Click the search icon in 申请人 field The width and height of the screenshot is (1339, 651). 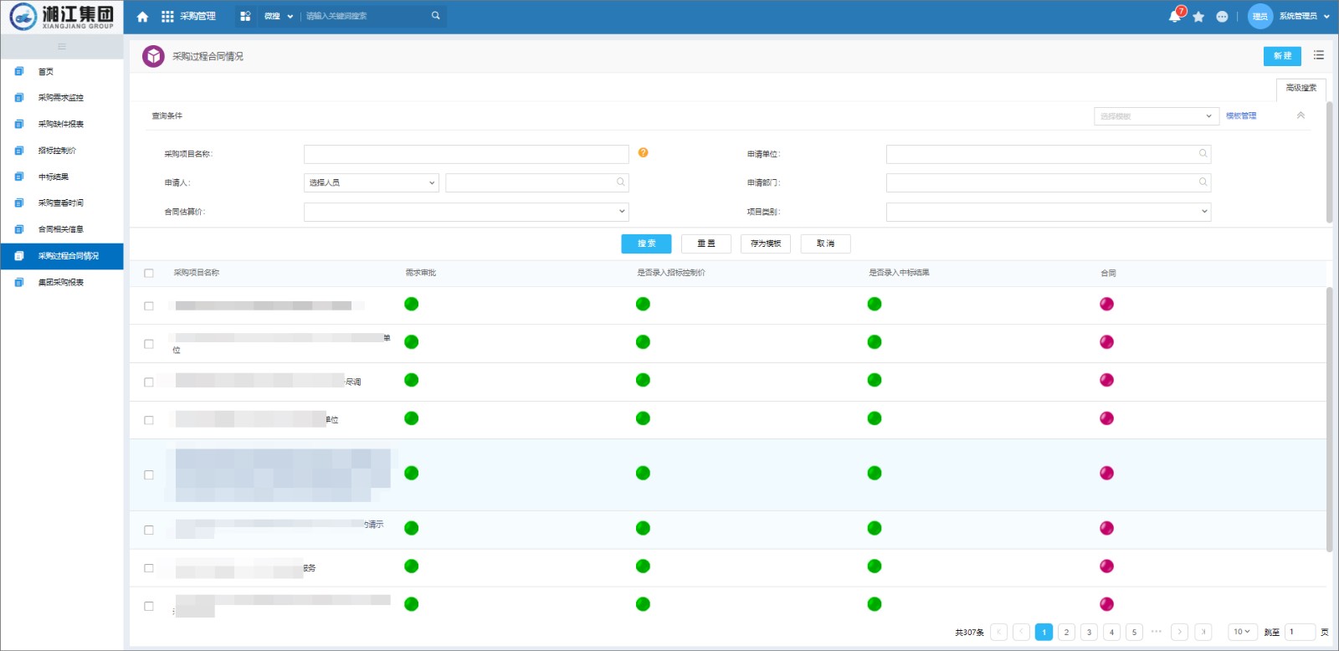click(620, 182)
